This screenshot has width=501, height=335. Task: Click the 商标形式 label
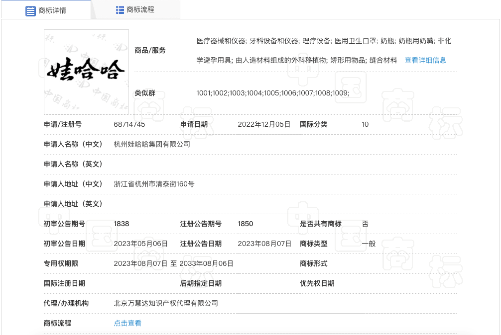(313, 263)
